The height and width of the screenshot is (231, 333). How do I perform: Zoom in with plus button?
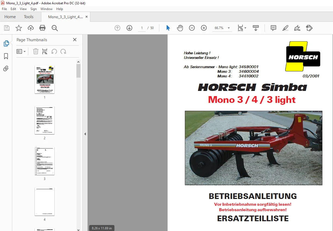point(204,28)
